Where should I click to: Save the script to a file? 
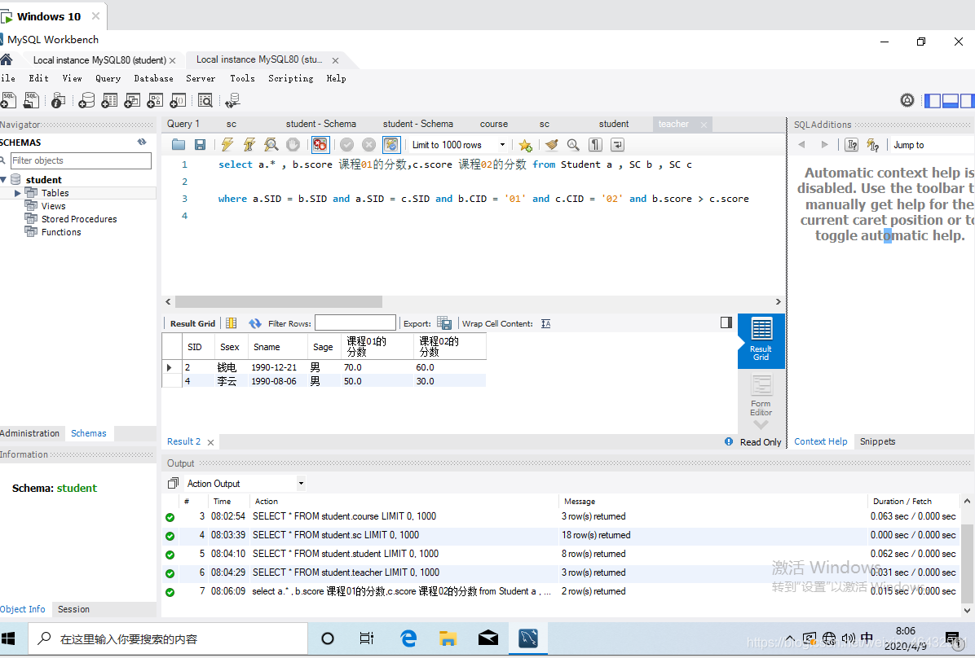pyautogui.click(x=201, y=145)
